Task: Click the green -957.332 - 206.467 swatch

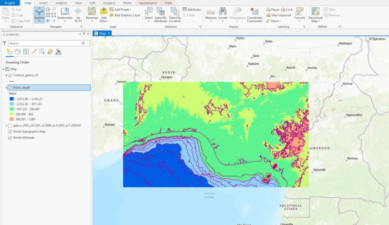Action: click(x=12, y=109)
